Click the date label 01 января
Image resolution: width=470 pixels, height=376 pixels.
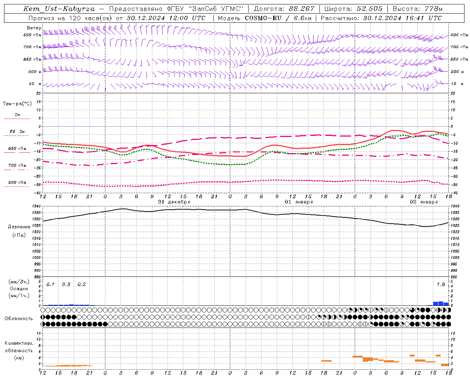299,202
